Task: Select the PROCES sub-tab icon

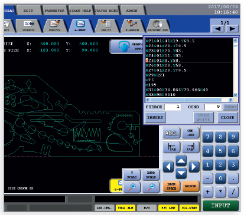Action: coord(54,26)
